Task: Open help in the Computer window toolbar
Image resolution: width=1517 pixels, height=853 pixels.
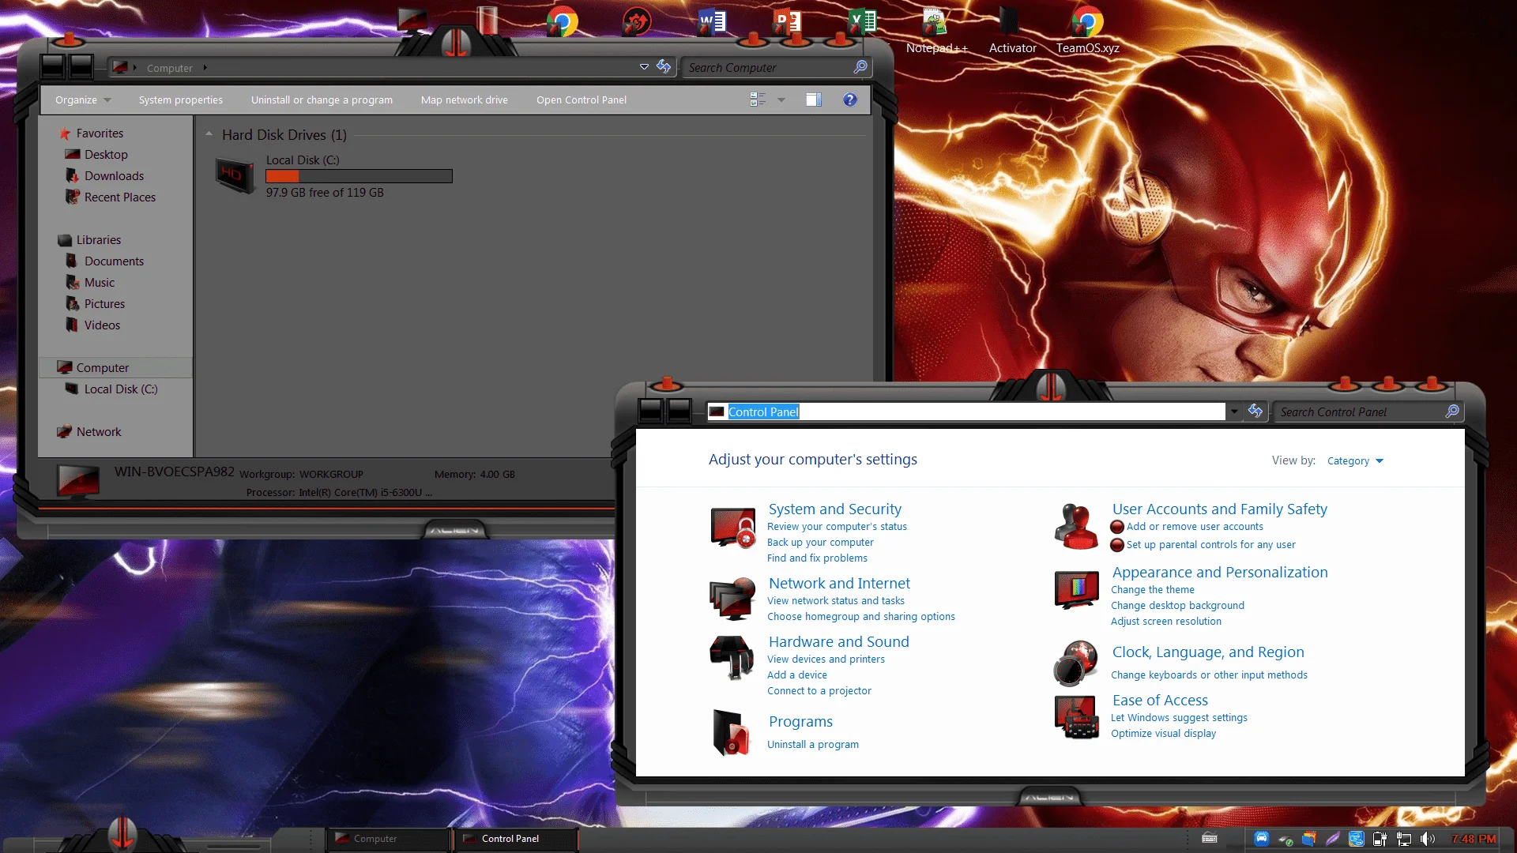Action: point(849,100)
